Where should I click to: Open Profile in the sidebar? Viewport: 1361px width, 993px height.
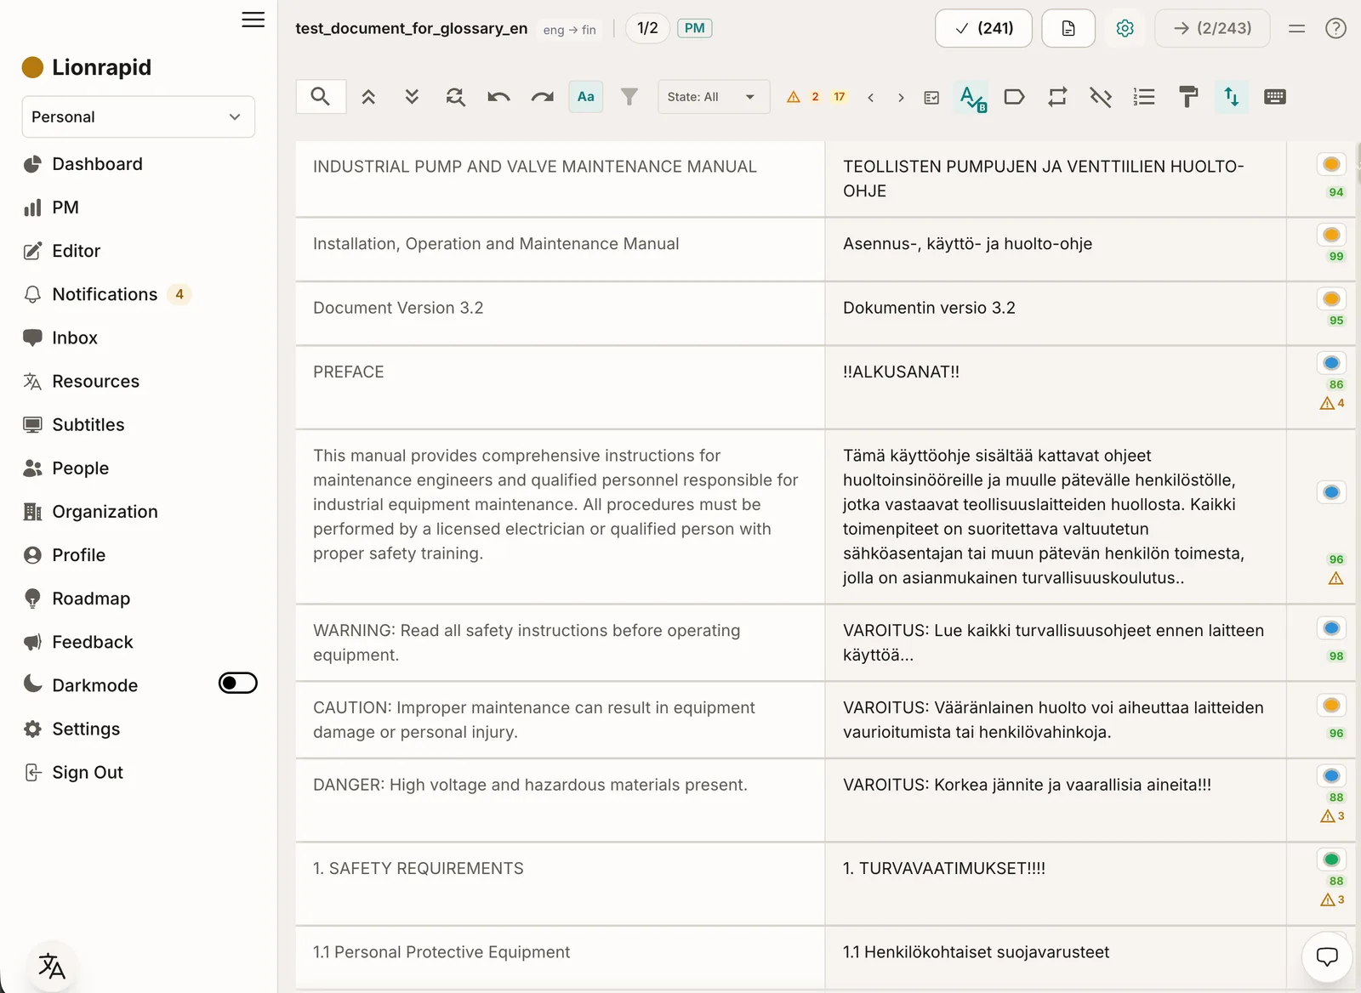[x=78, y=554]
